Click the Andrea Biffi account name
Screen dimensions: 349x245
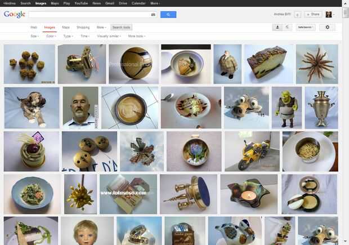282,14
